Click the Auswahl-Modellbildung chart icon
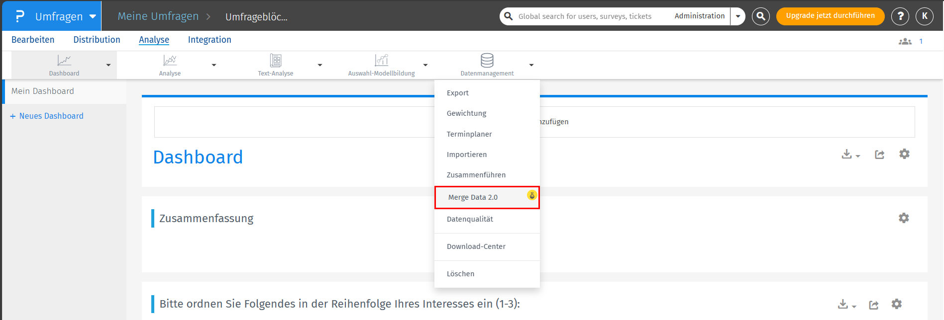The image size is (944, 320). [x=381, y=61]
